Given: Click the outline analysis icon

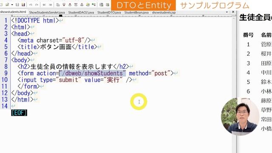Looking at the screenshot, I should click(x=93, y=5).
